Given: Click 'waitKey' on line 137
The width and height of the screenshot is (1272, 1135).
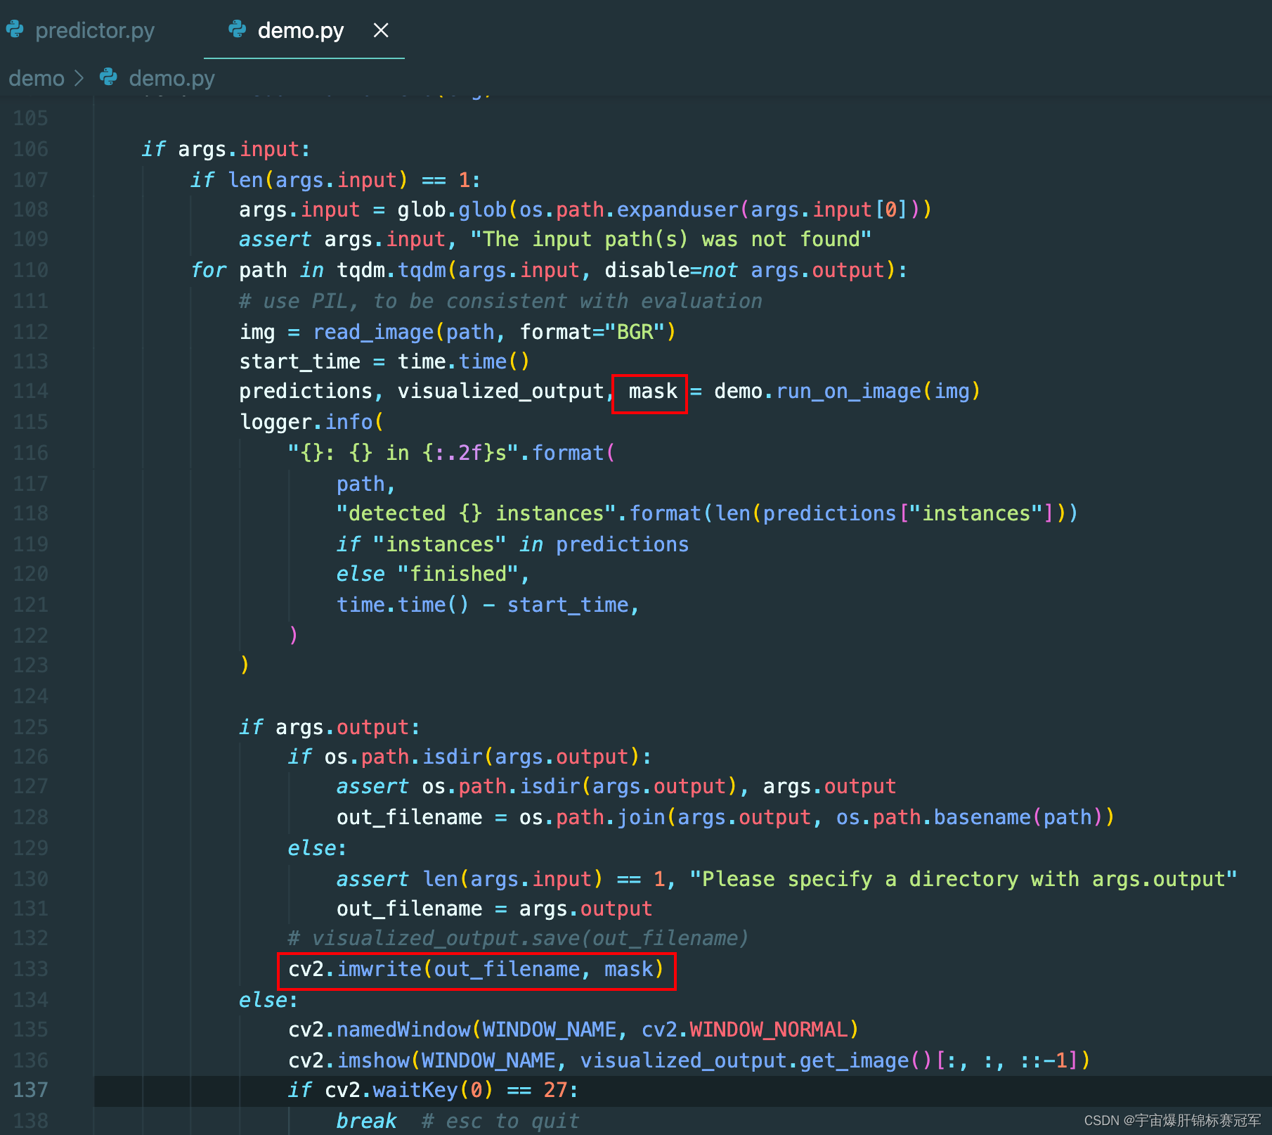Looking at the screenshot, I should 415,1090.
